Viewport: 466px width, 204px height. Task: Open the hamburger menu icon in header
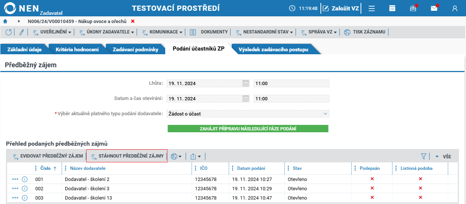(371, 8)
